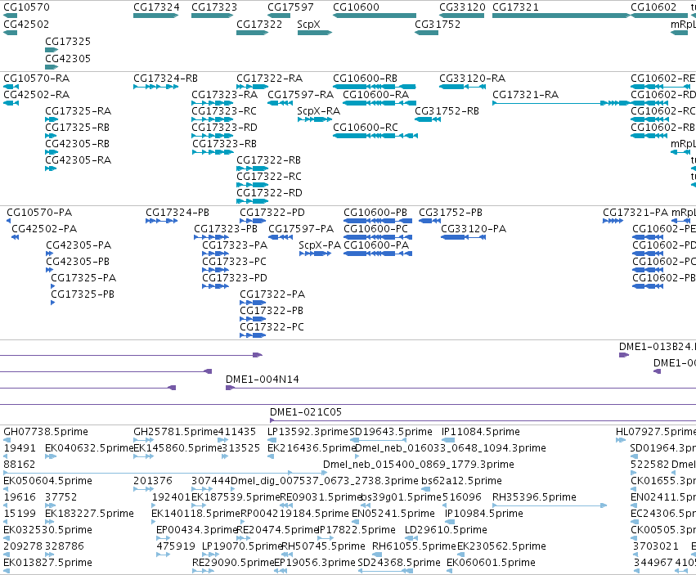696x575 pixels.
Task: Select the CG17324-RB transcript glyph
Action: coord(155,87)
